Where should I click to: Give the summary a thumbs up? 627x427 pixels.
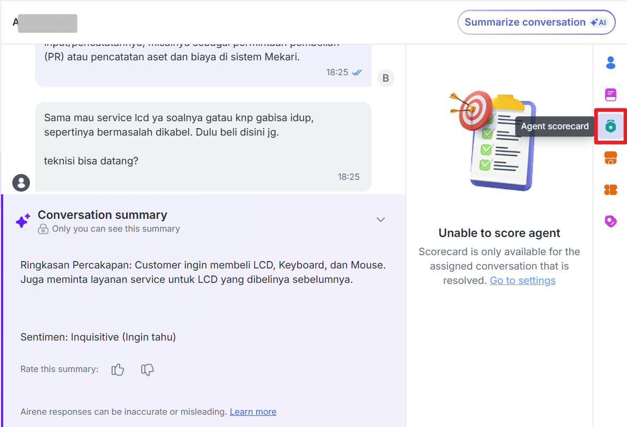click(x=118, y=369)
